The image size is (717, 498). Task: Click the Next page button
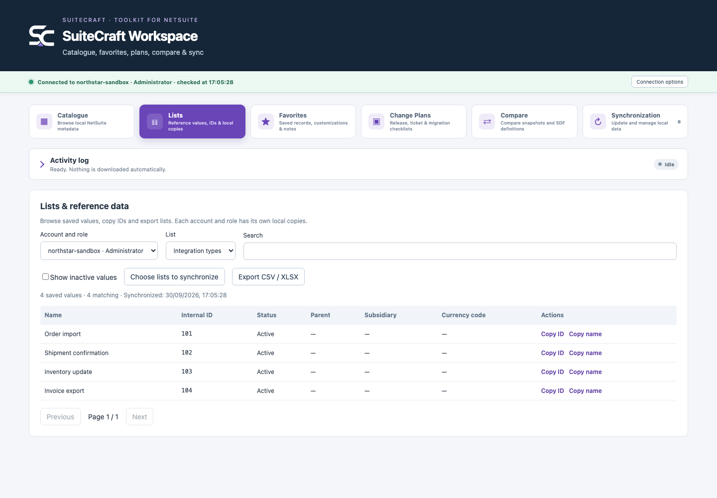tap(139, 417)
